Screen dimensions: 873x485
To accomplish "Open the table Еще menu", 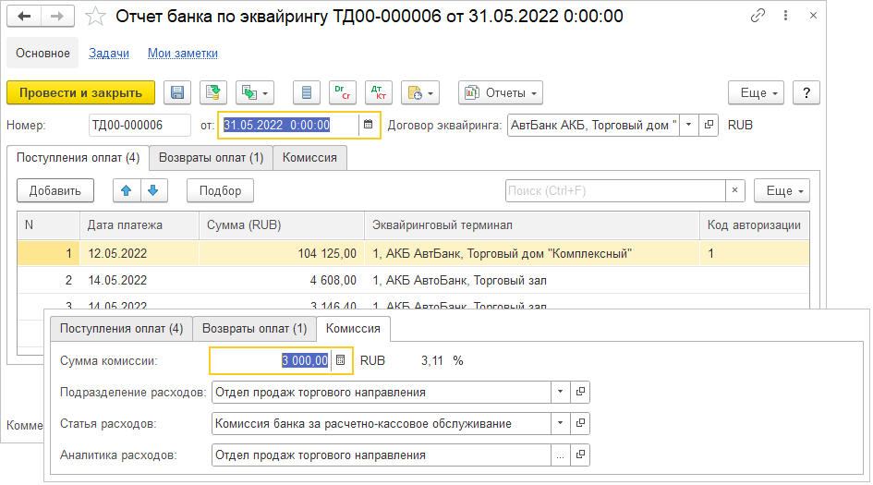I will (782, 190).
